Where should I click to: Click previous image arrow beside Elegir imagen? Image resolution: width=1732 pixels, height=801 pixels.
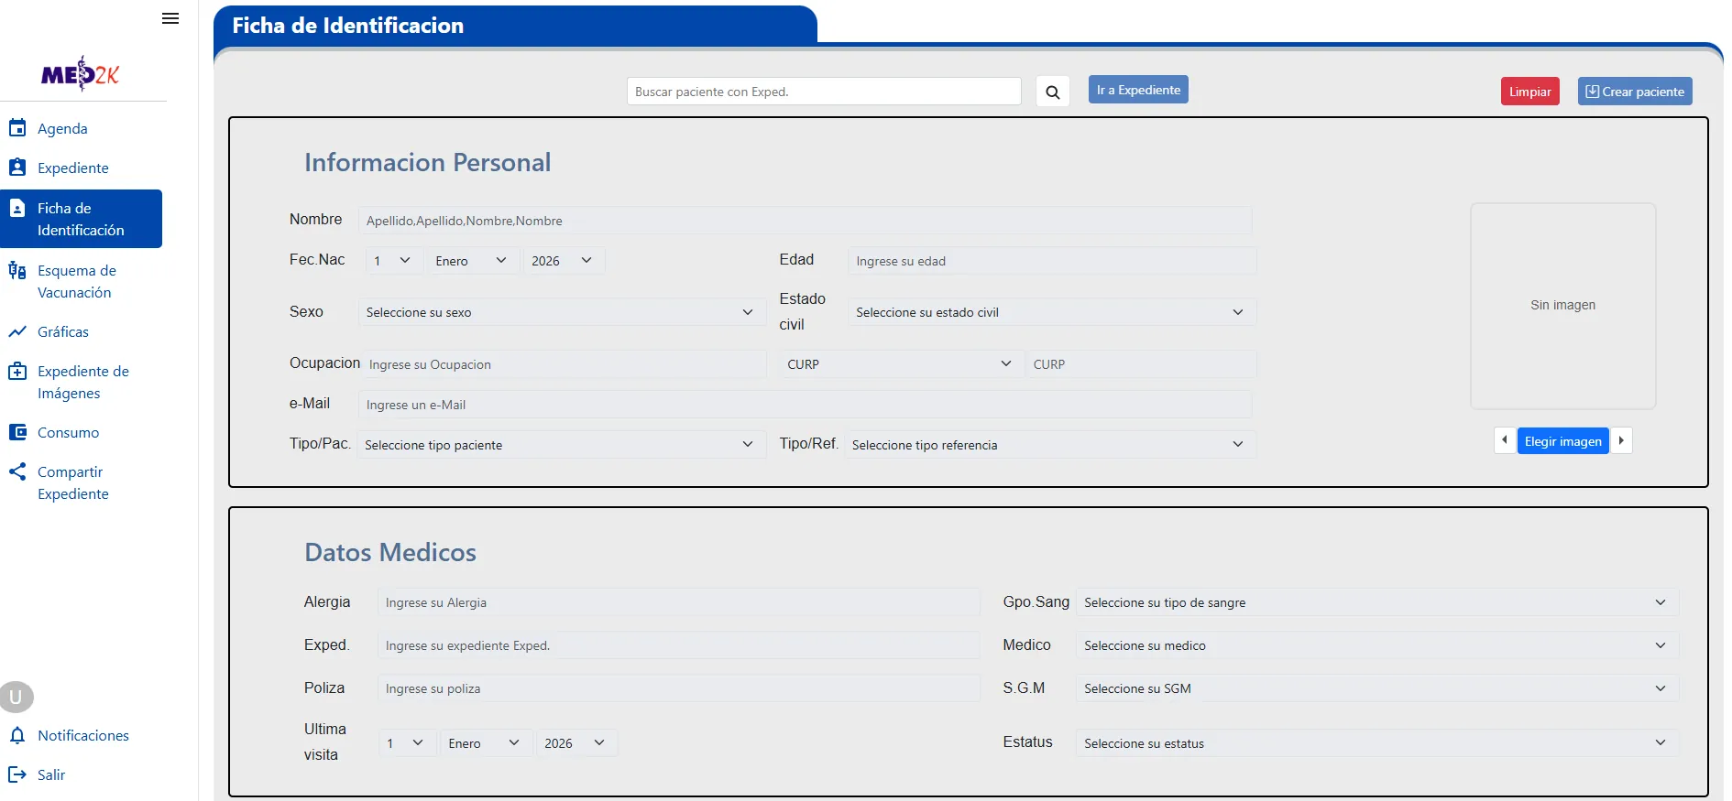coord(1505,440)
